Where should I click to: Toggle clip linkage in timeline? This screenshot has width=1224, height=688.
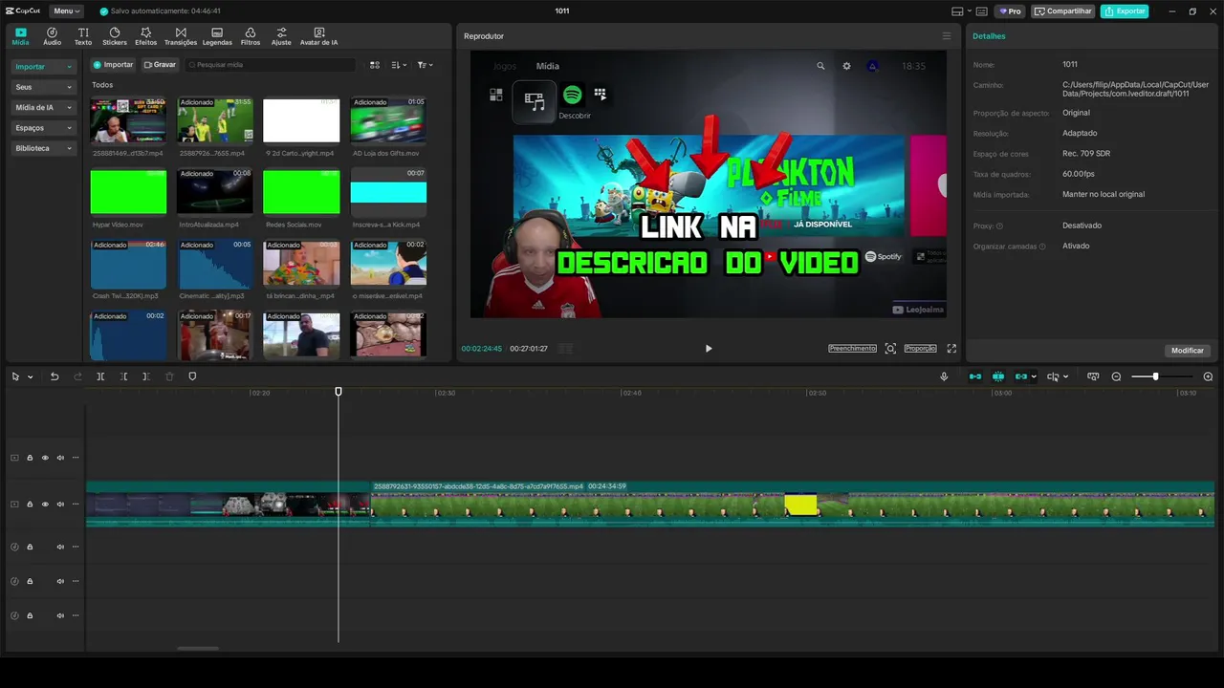click(1021, 376)
